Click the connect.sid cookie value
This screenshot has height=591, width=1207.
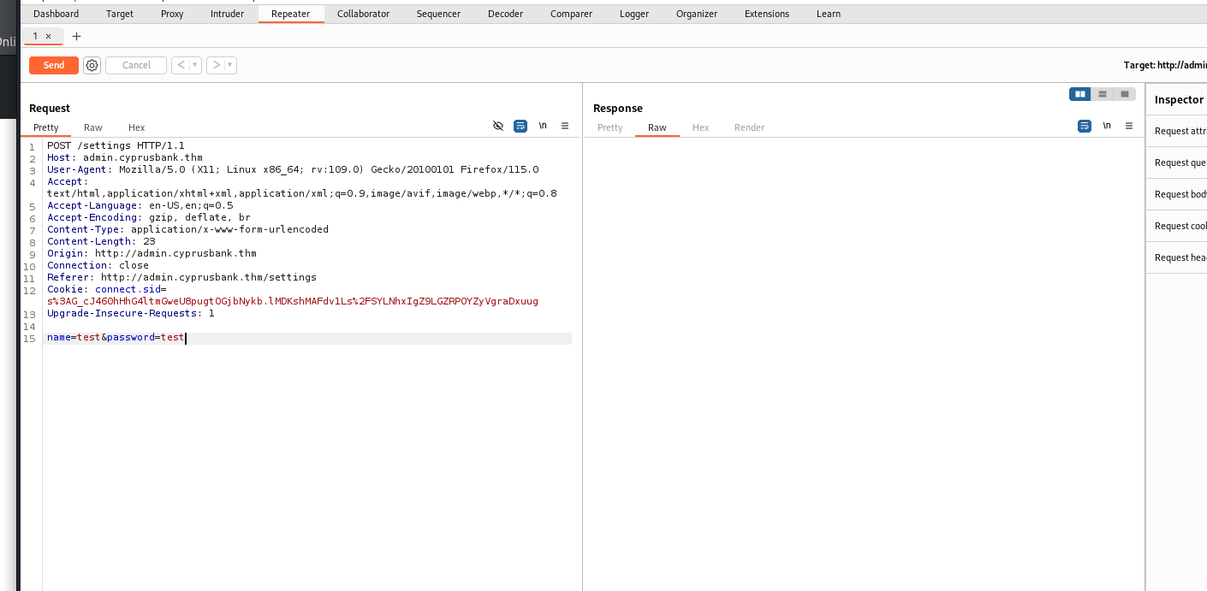(293, 301)
